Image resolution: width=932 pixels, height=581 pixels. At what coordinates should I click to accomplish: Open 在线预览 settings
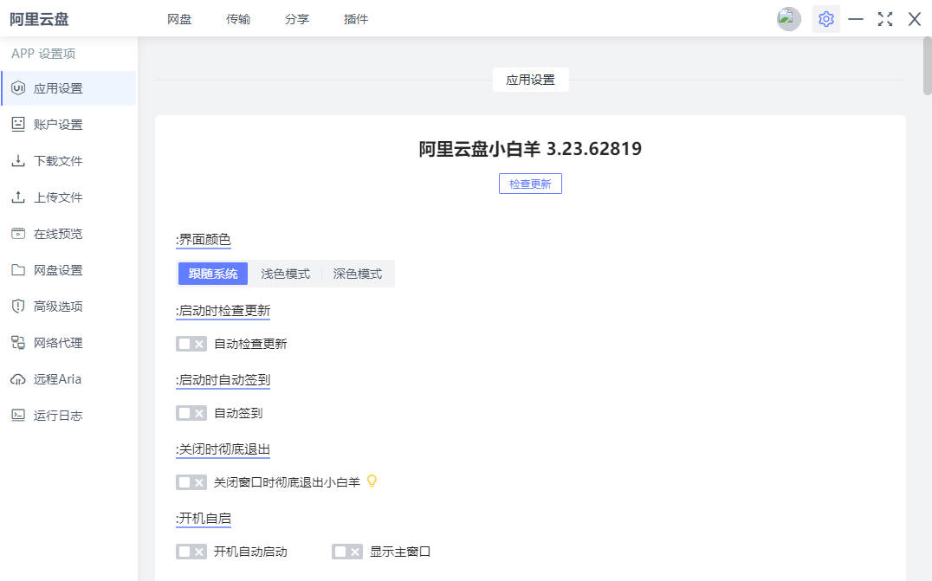coord(57,233)
